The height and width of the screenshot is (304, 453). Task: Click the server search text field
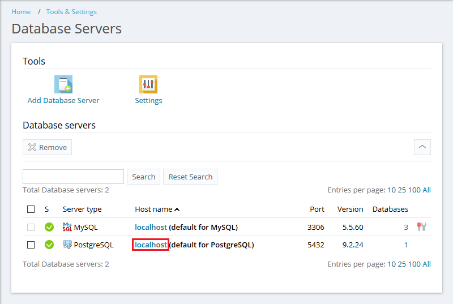click(x=73, y=177)
